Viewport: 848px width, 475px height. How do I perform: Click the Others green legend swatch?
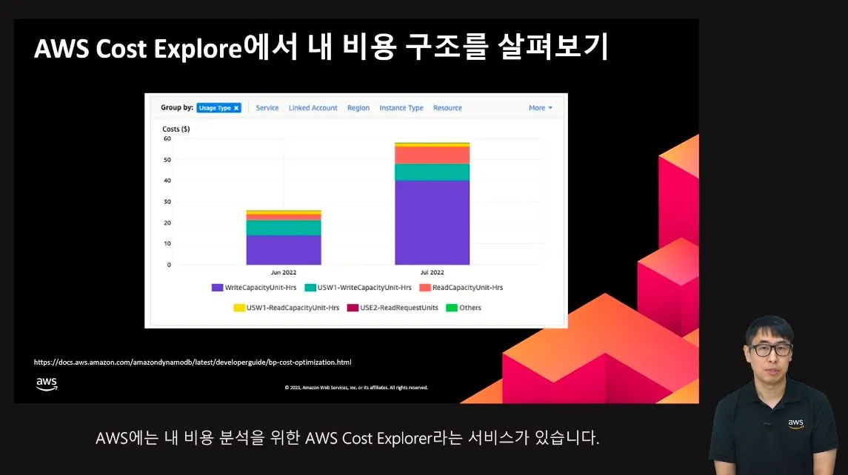coord(451,308)
